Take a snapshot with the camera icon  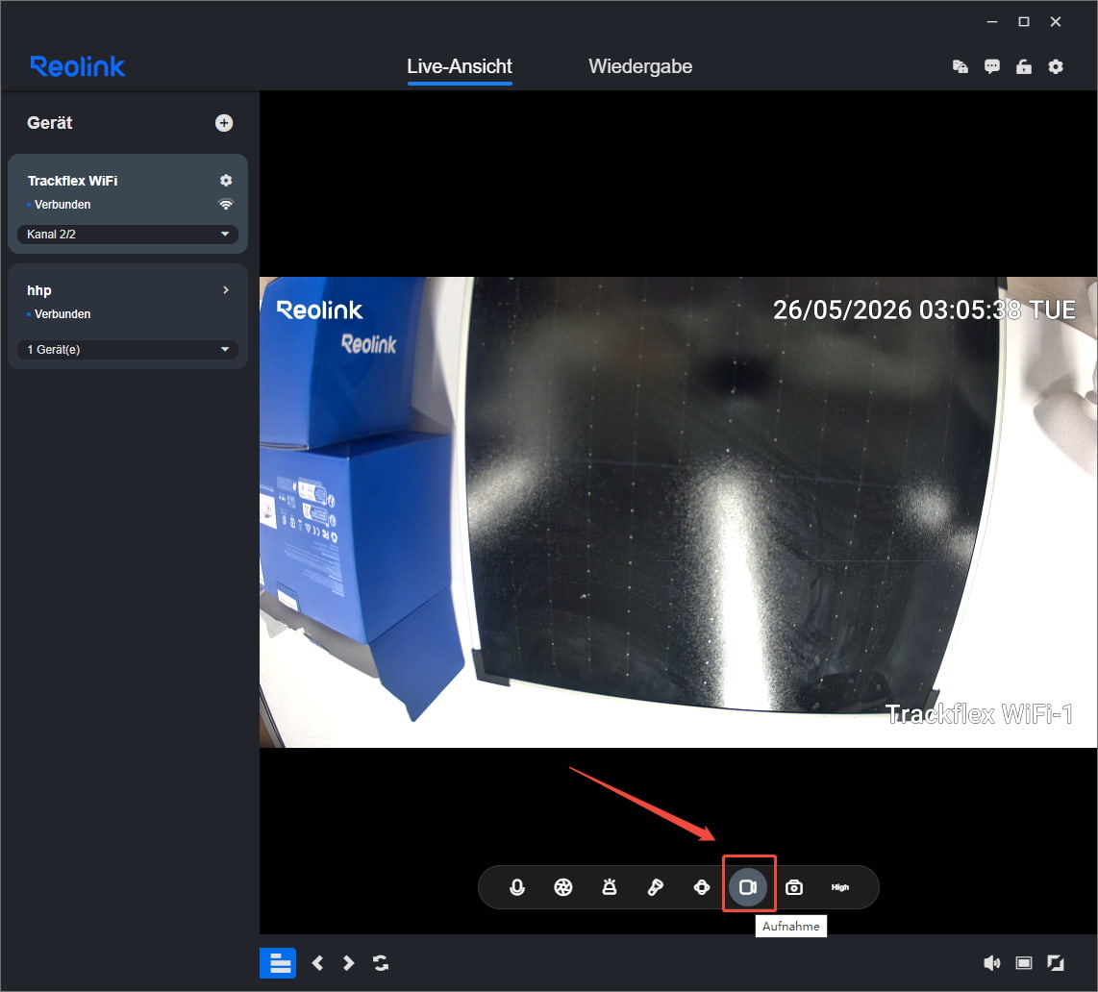[x=794, y=887]
